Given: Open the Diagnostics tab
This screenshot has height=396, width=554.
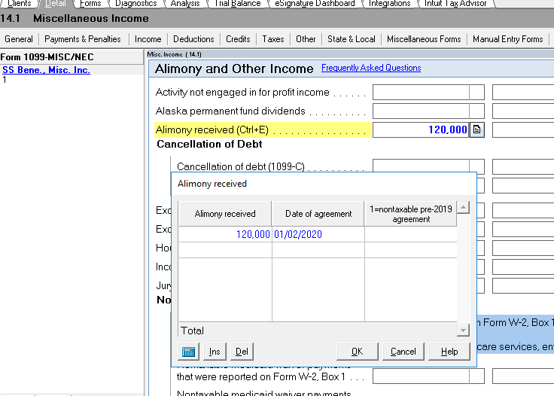Looking at the screenshot, I should point(135,4).
